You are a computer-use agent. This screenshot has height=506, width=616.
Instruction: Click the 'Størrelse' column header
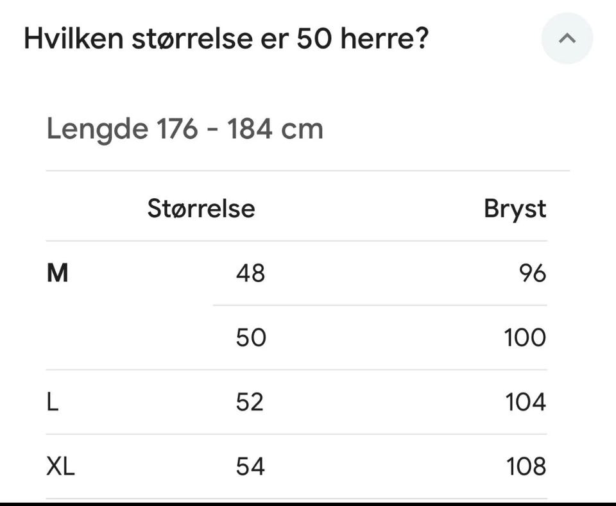201,208
